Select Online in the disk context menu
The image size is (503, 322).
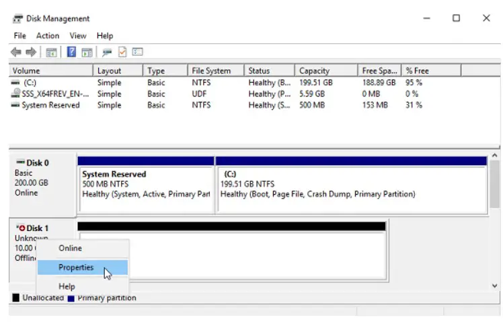pyautogui.click(x=70, y=248)
